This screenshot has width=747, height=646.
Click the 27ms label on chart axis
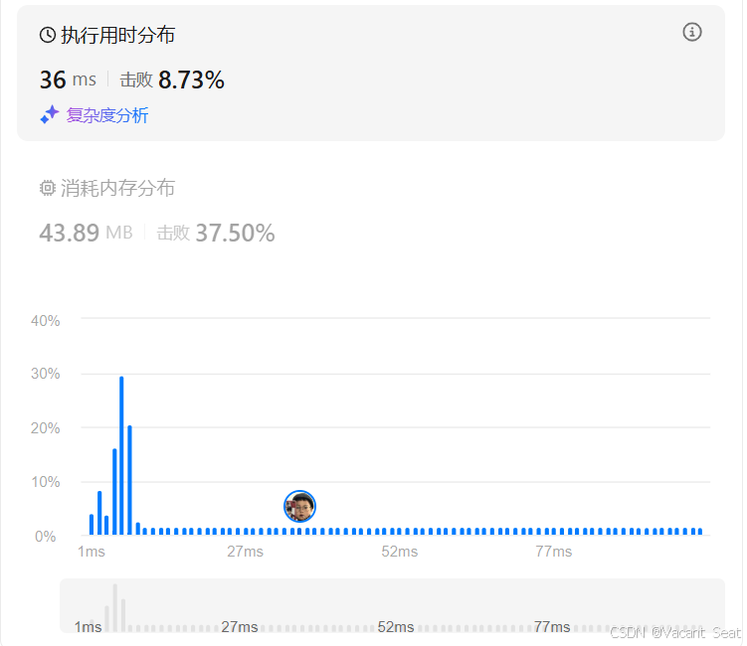coord(245,552)
